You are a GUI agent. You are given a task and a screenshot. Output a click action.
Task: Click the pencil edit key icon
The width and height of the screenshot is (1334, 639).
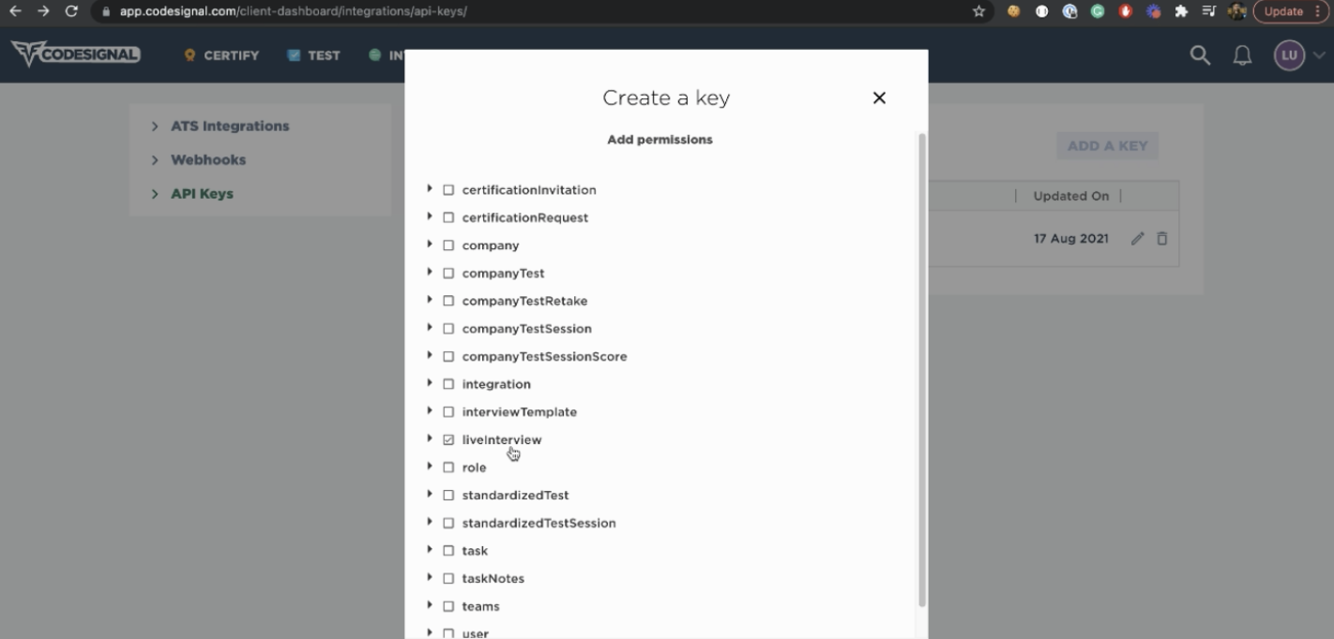(x=1137, y=239)
